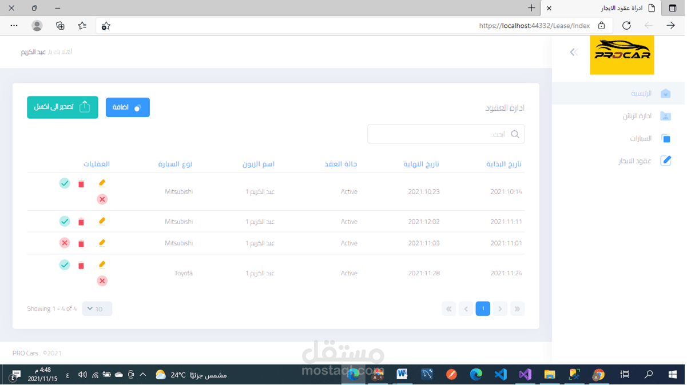The image size is (687, 385).
Task: Cancel with red X the Toyota contract
Action: (x=102, y=281)
